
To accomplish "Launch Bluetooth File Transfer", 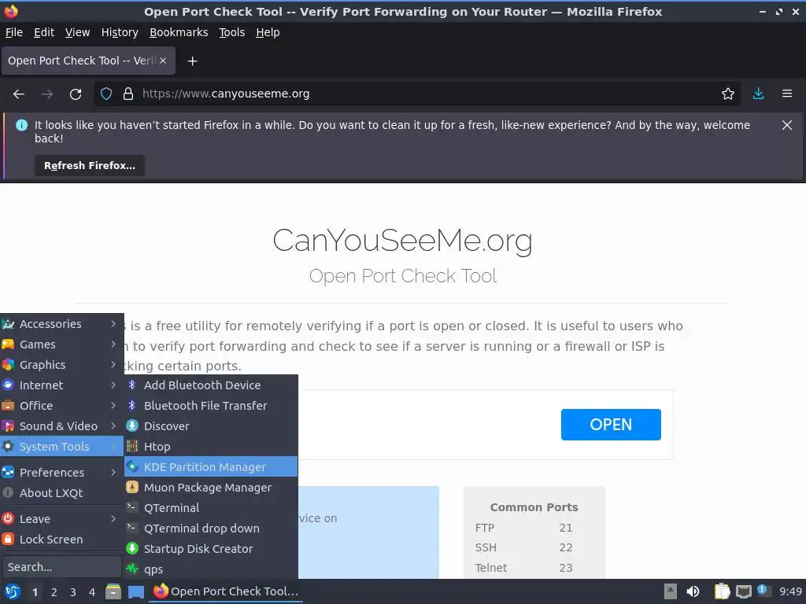I will pyautogui.click(x=211, y=406).
